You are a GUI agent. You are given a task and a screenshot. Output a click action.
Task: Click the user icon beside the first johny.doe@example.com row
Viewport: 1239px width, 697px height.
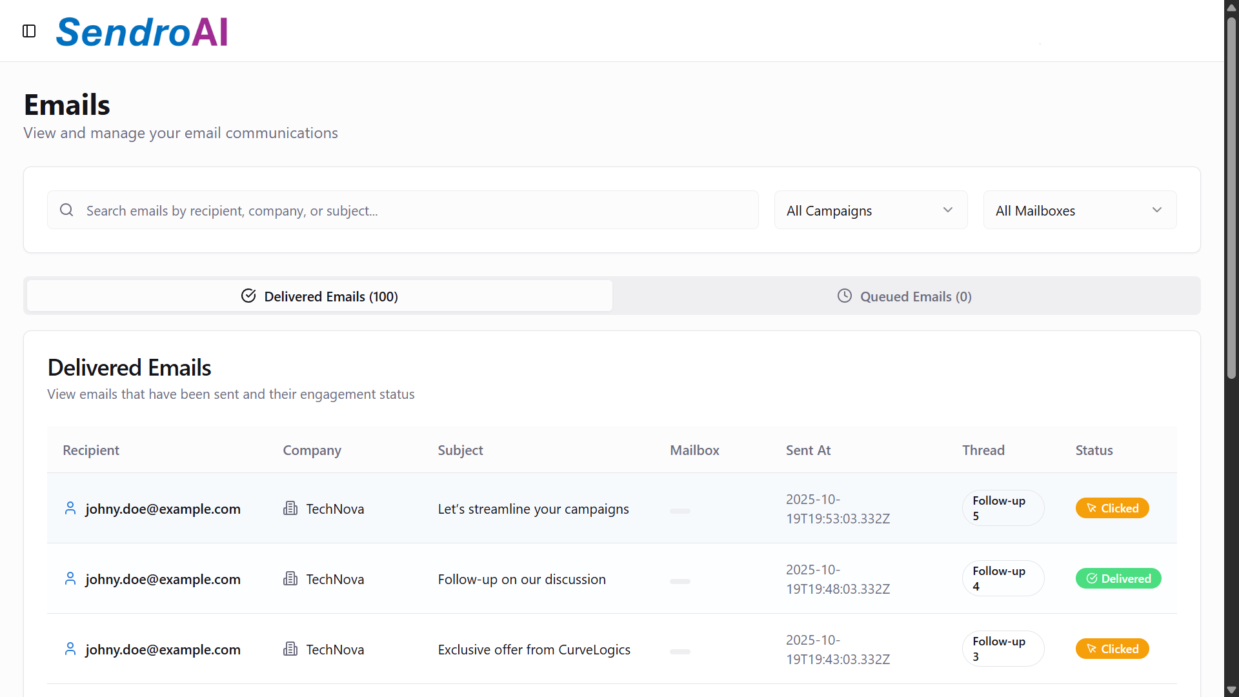click(70, 508)
